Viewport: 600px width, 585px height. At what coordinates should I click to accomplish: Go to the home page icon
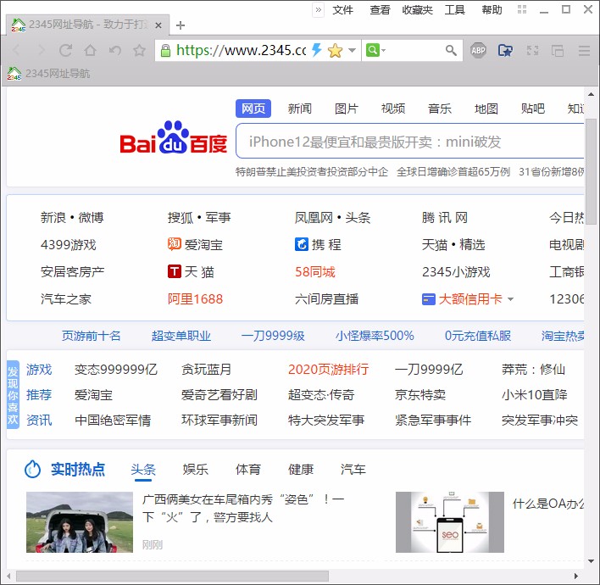pos(91,50)
